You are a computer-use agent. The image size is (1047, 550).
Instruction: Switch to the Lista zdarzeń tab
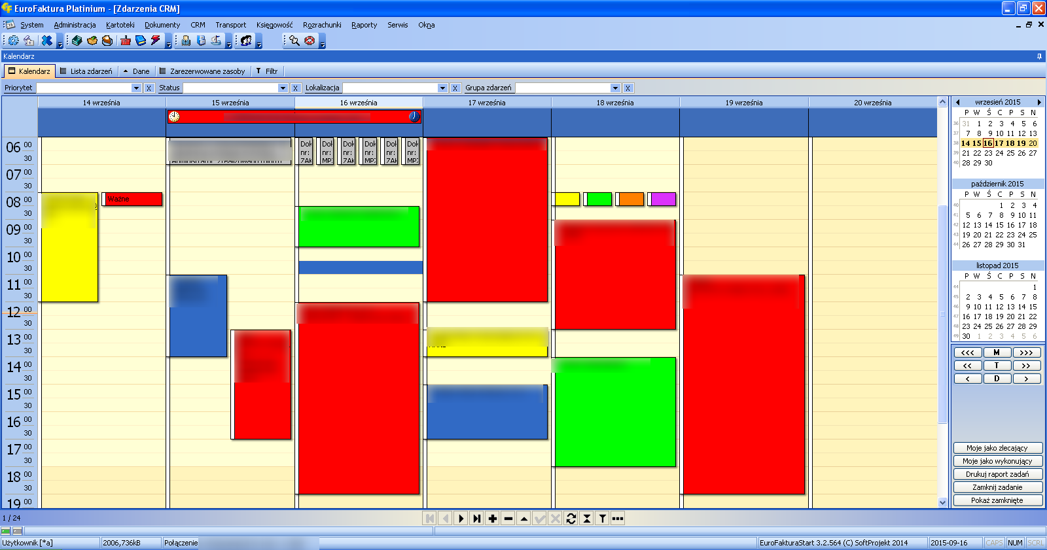[86, 71]
